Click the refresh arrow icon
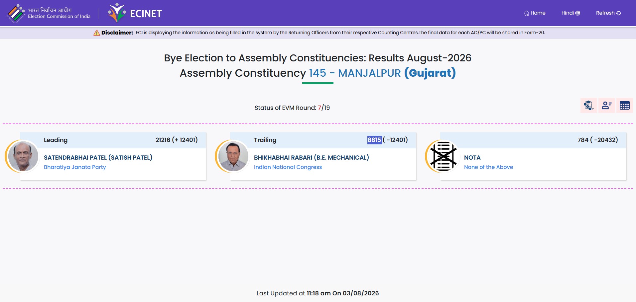636x302 pixels. (619, 13)
